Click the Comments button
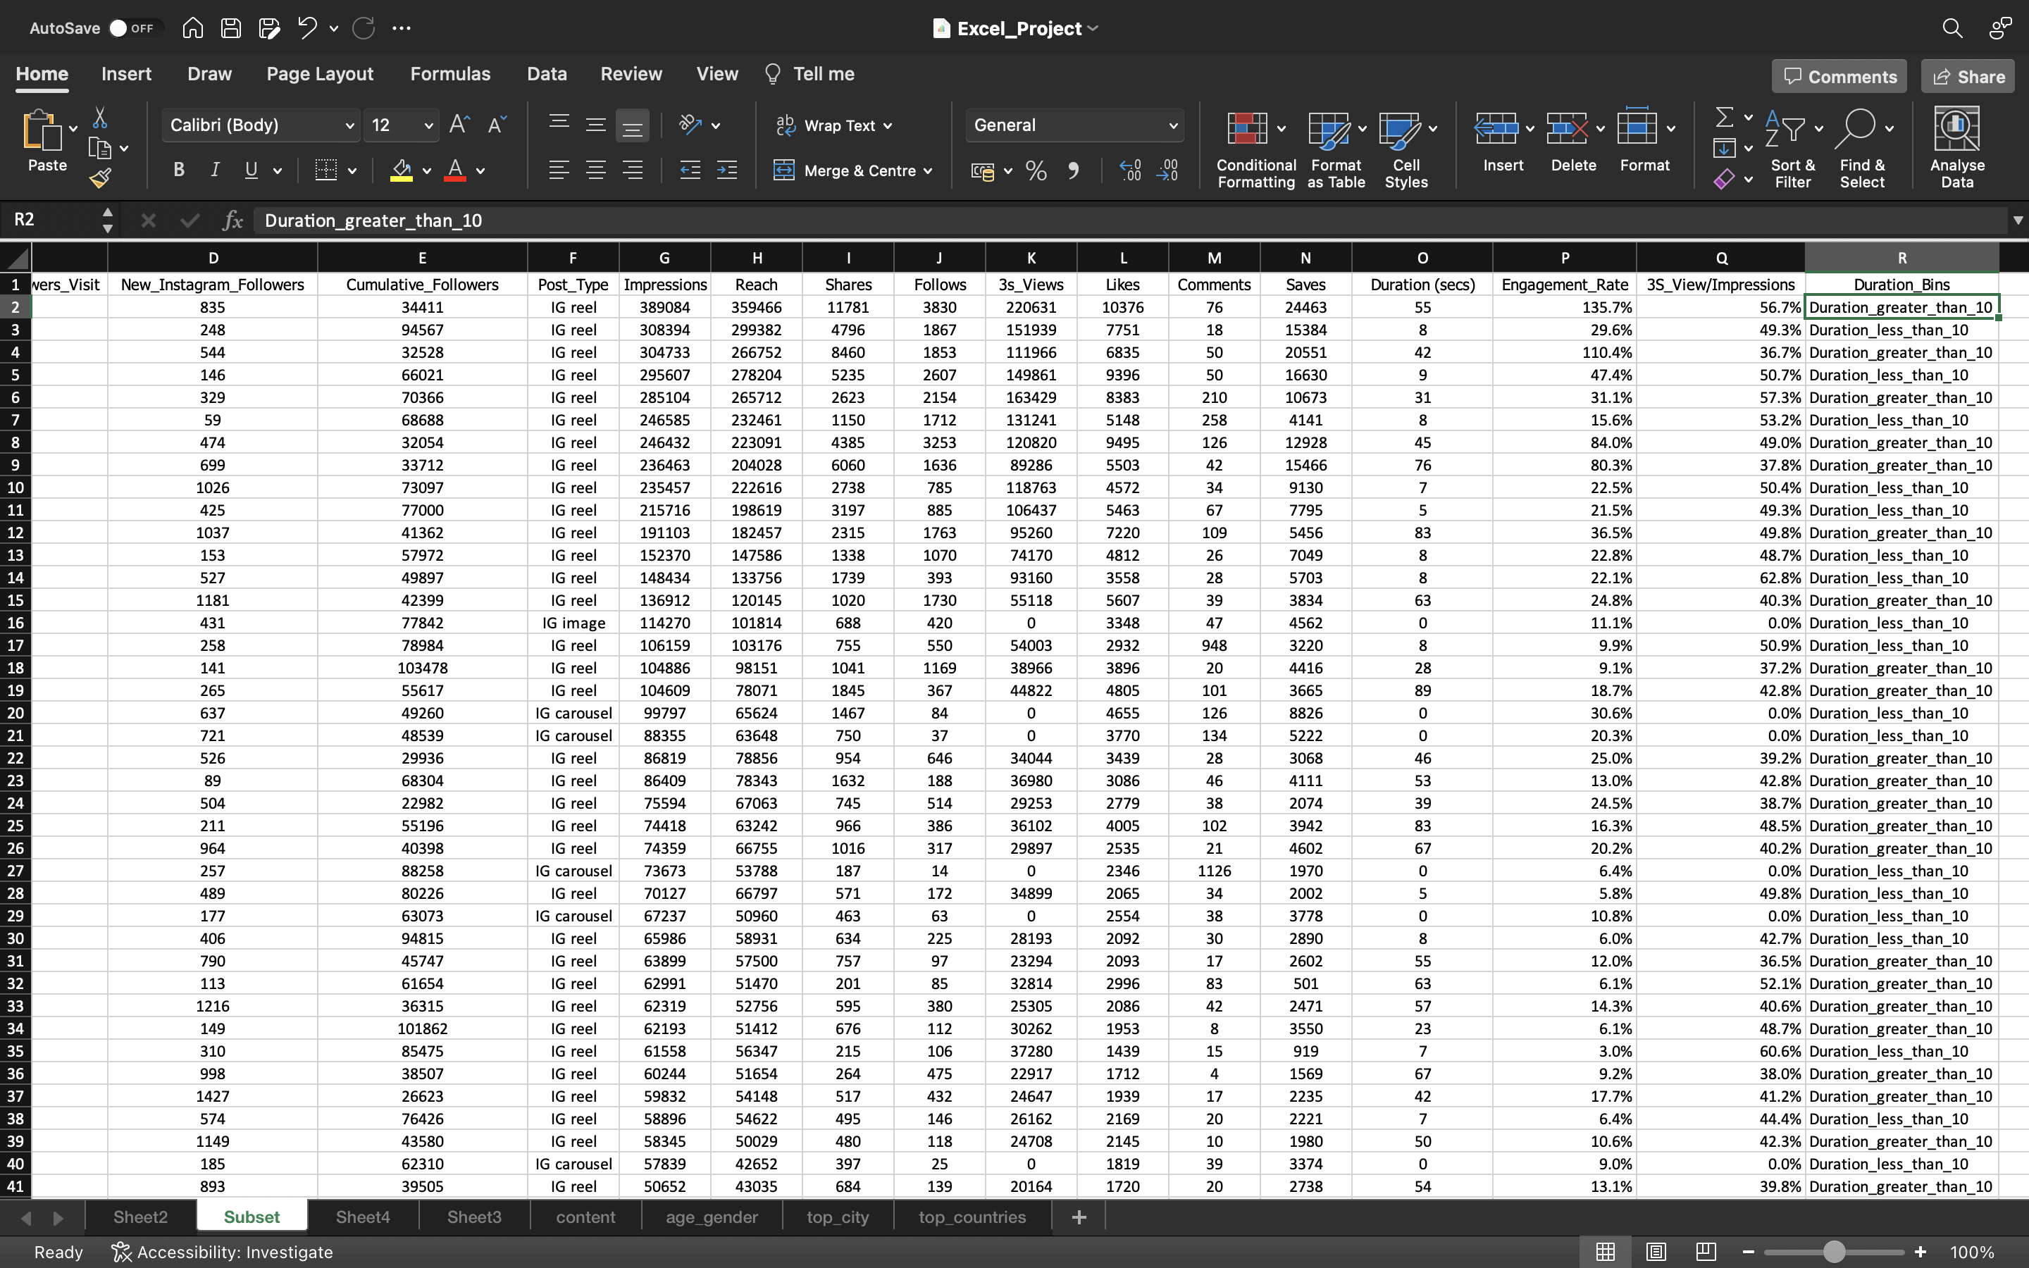Viewport: 2029px width, 1268px height. coord(1839,76)
